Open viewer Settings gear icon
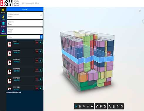This screenshot has height=111, width=144. pyautogui.click(x=118, y=106)
